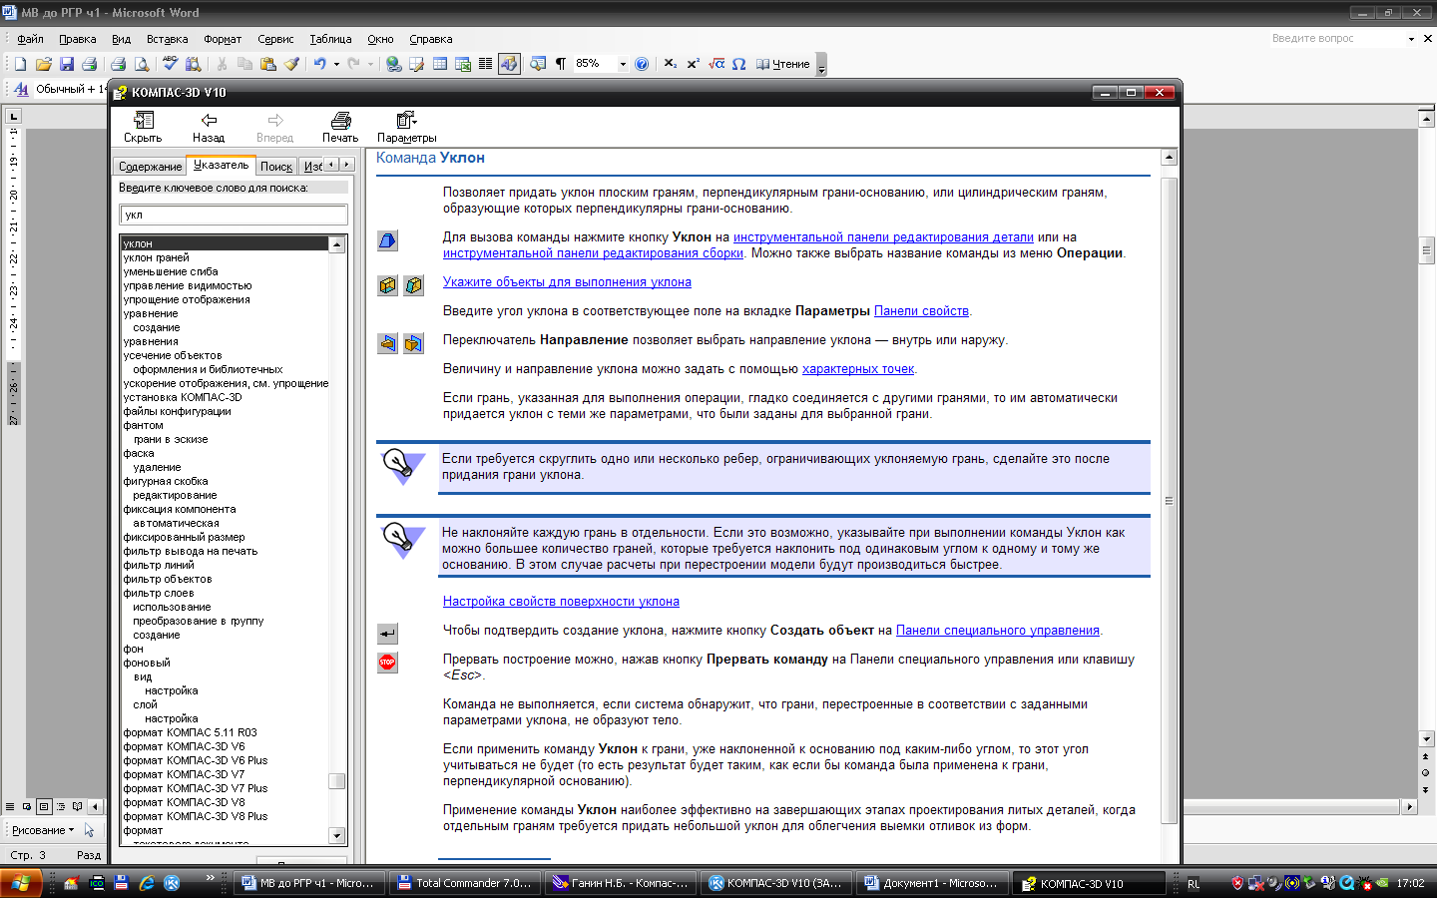The width and height of the screenshot is (1437, 898).
Task: Click the Undo arrow icon
Action: pyautogui.click(x=319, y=64)
